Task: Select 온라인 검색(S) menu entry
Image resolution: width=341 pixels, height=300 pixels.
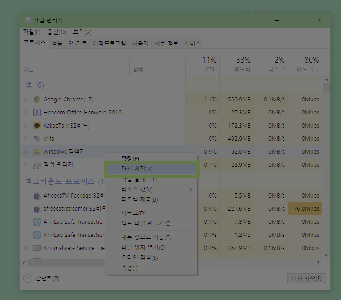Action: [x=152, y=257]
